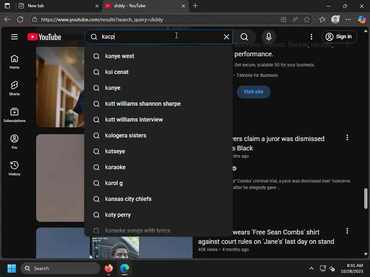Show hidden system tray icons
This screenshot has width=370, height=277.
click(311, 268)
